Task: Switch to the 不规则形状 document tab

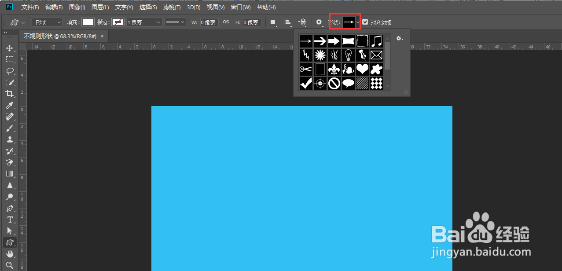Action: [60, 36]
